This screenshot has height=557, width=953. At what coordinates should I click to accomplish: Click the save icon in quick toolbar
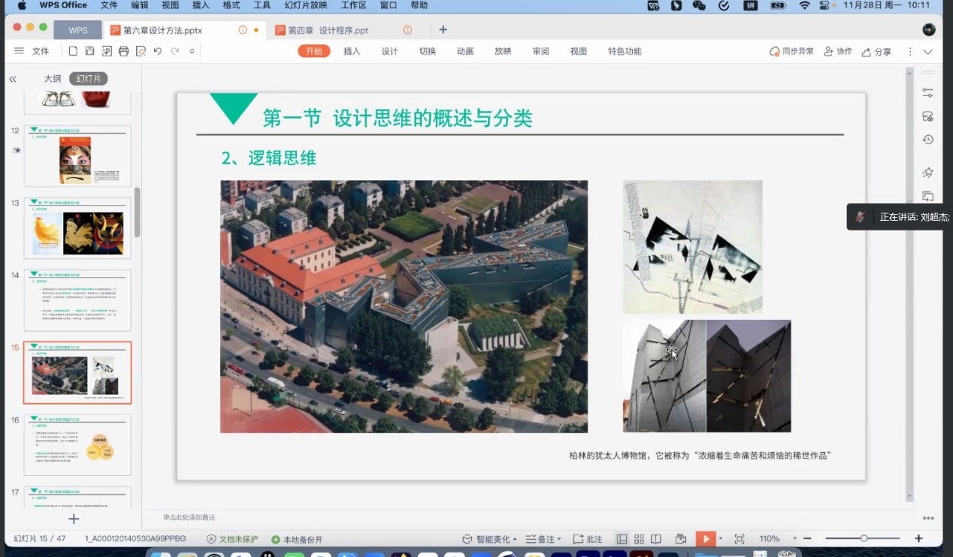click(89, 51)
